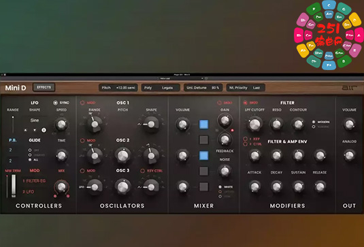Click the NOISE level knob

click(225, 171)
